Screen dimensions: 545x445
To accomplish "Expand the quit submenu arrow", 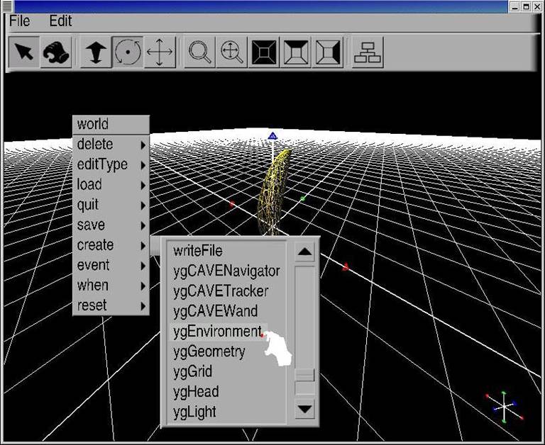I will 143,205.
